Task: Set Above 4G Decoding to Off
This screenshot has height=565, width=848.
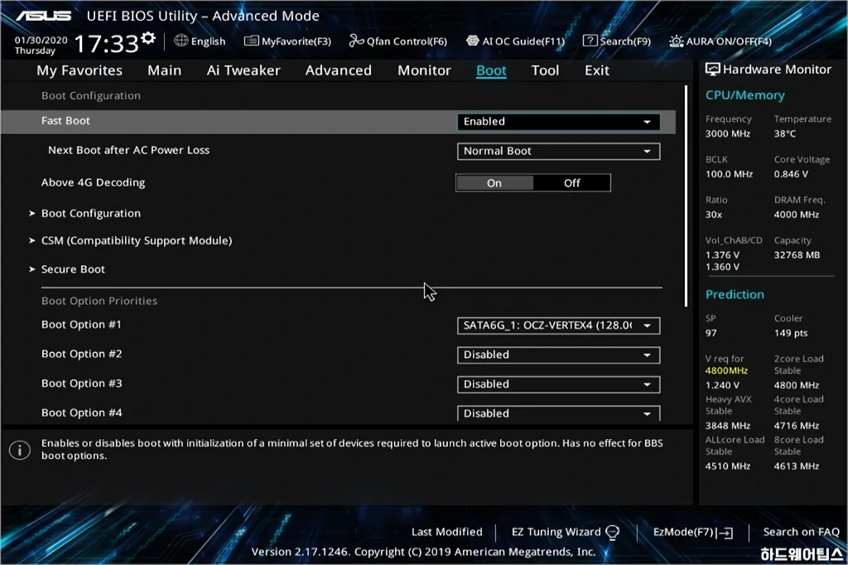Action: pyautogui.click(x=571, y=183)
